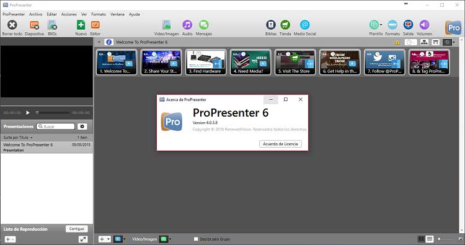Open the Editar menu
Viewport: 465px width, 245px height.
point(51,14)
